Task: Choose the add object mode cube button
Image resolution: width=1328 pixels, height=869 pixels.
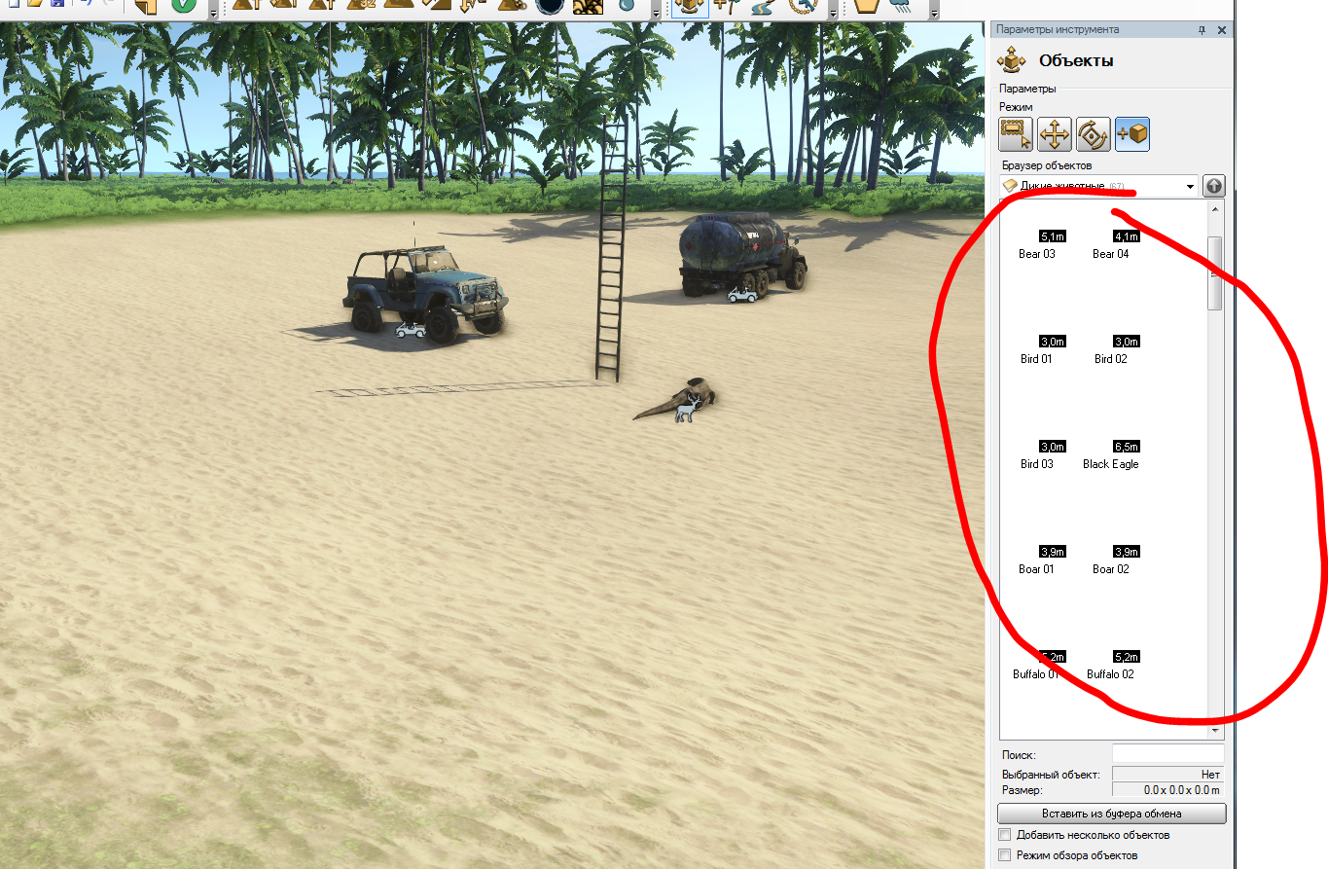Action: click(1132, 133)
